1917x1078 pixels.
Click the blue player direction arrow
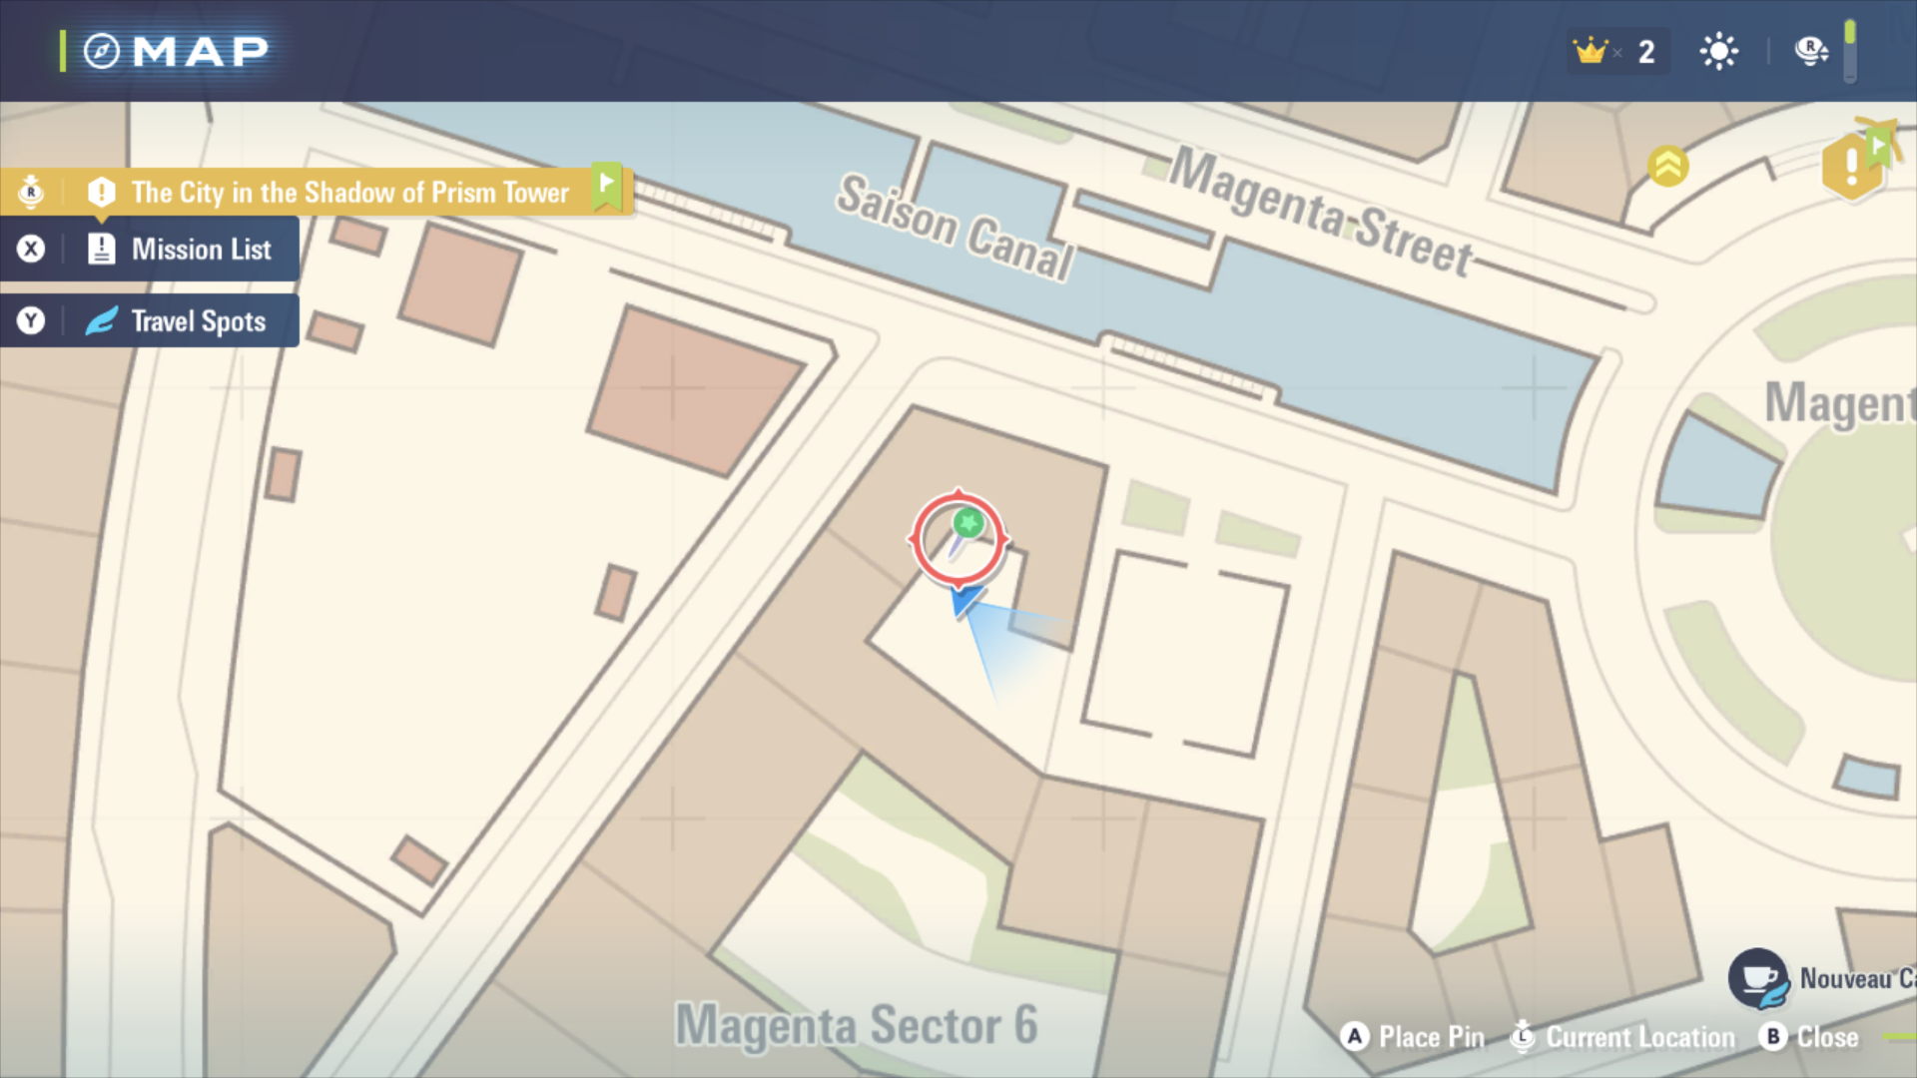pyautogui.click(x=965, y=601)
